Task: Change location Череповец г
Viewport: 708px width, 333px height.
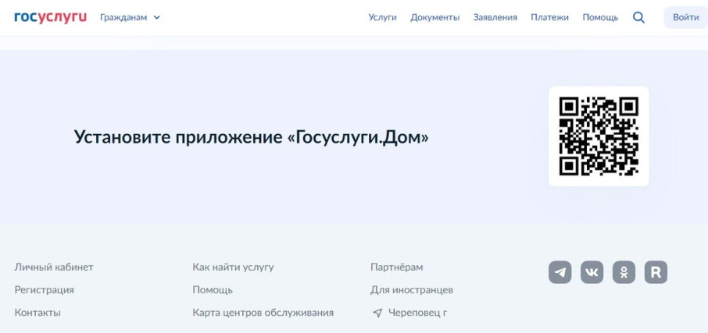Action: [417, 313]
